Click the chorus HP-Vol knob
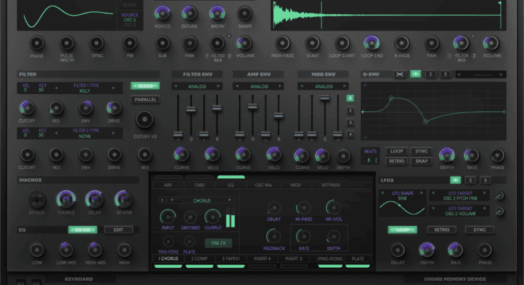Viewport: 524px width, 285px height. point(332,207)
